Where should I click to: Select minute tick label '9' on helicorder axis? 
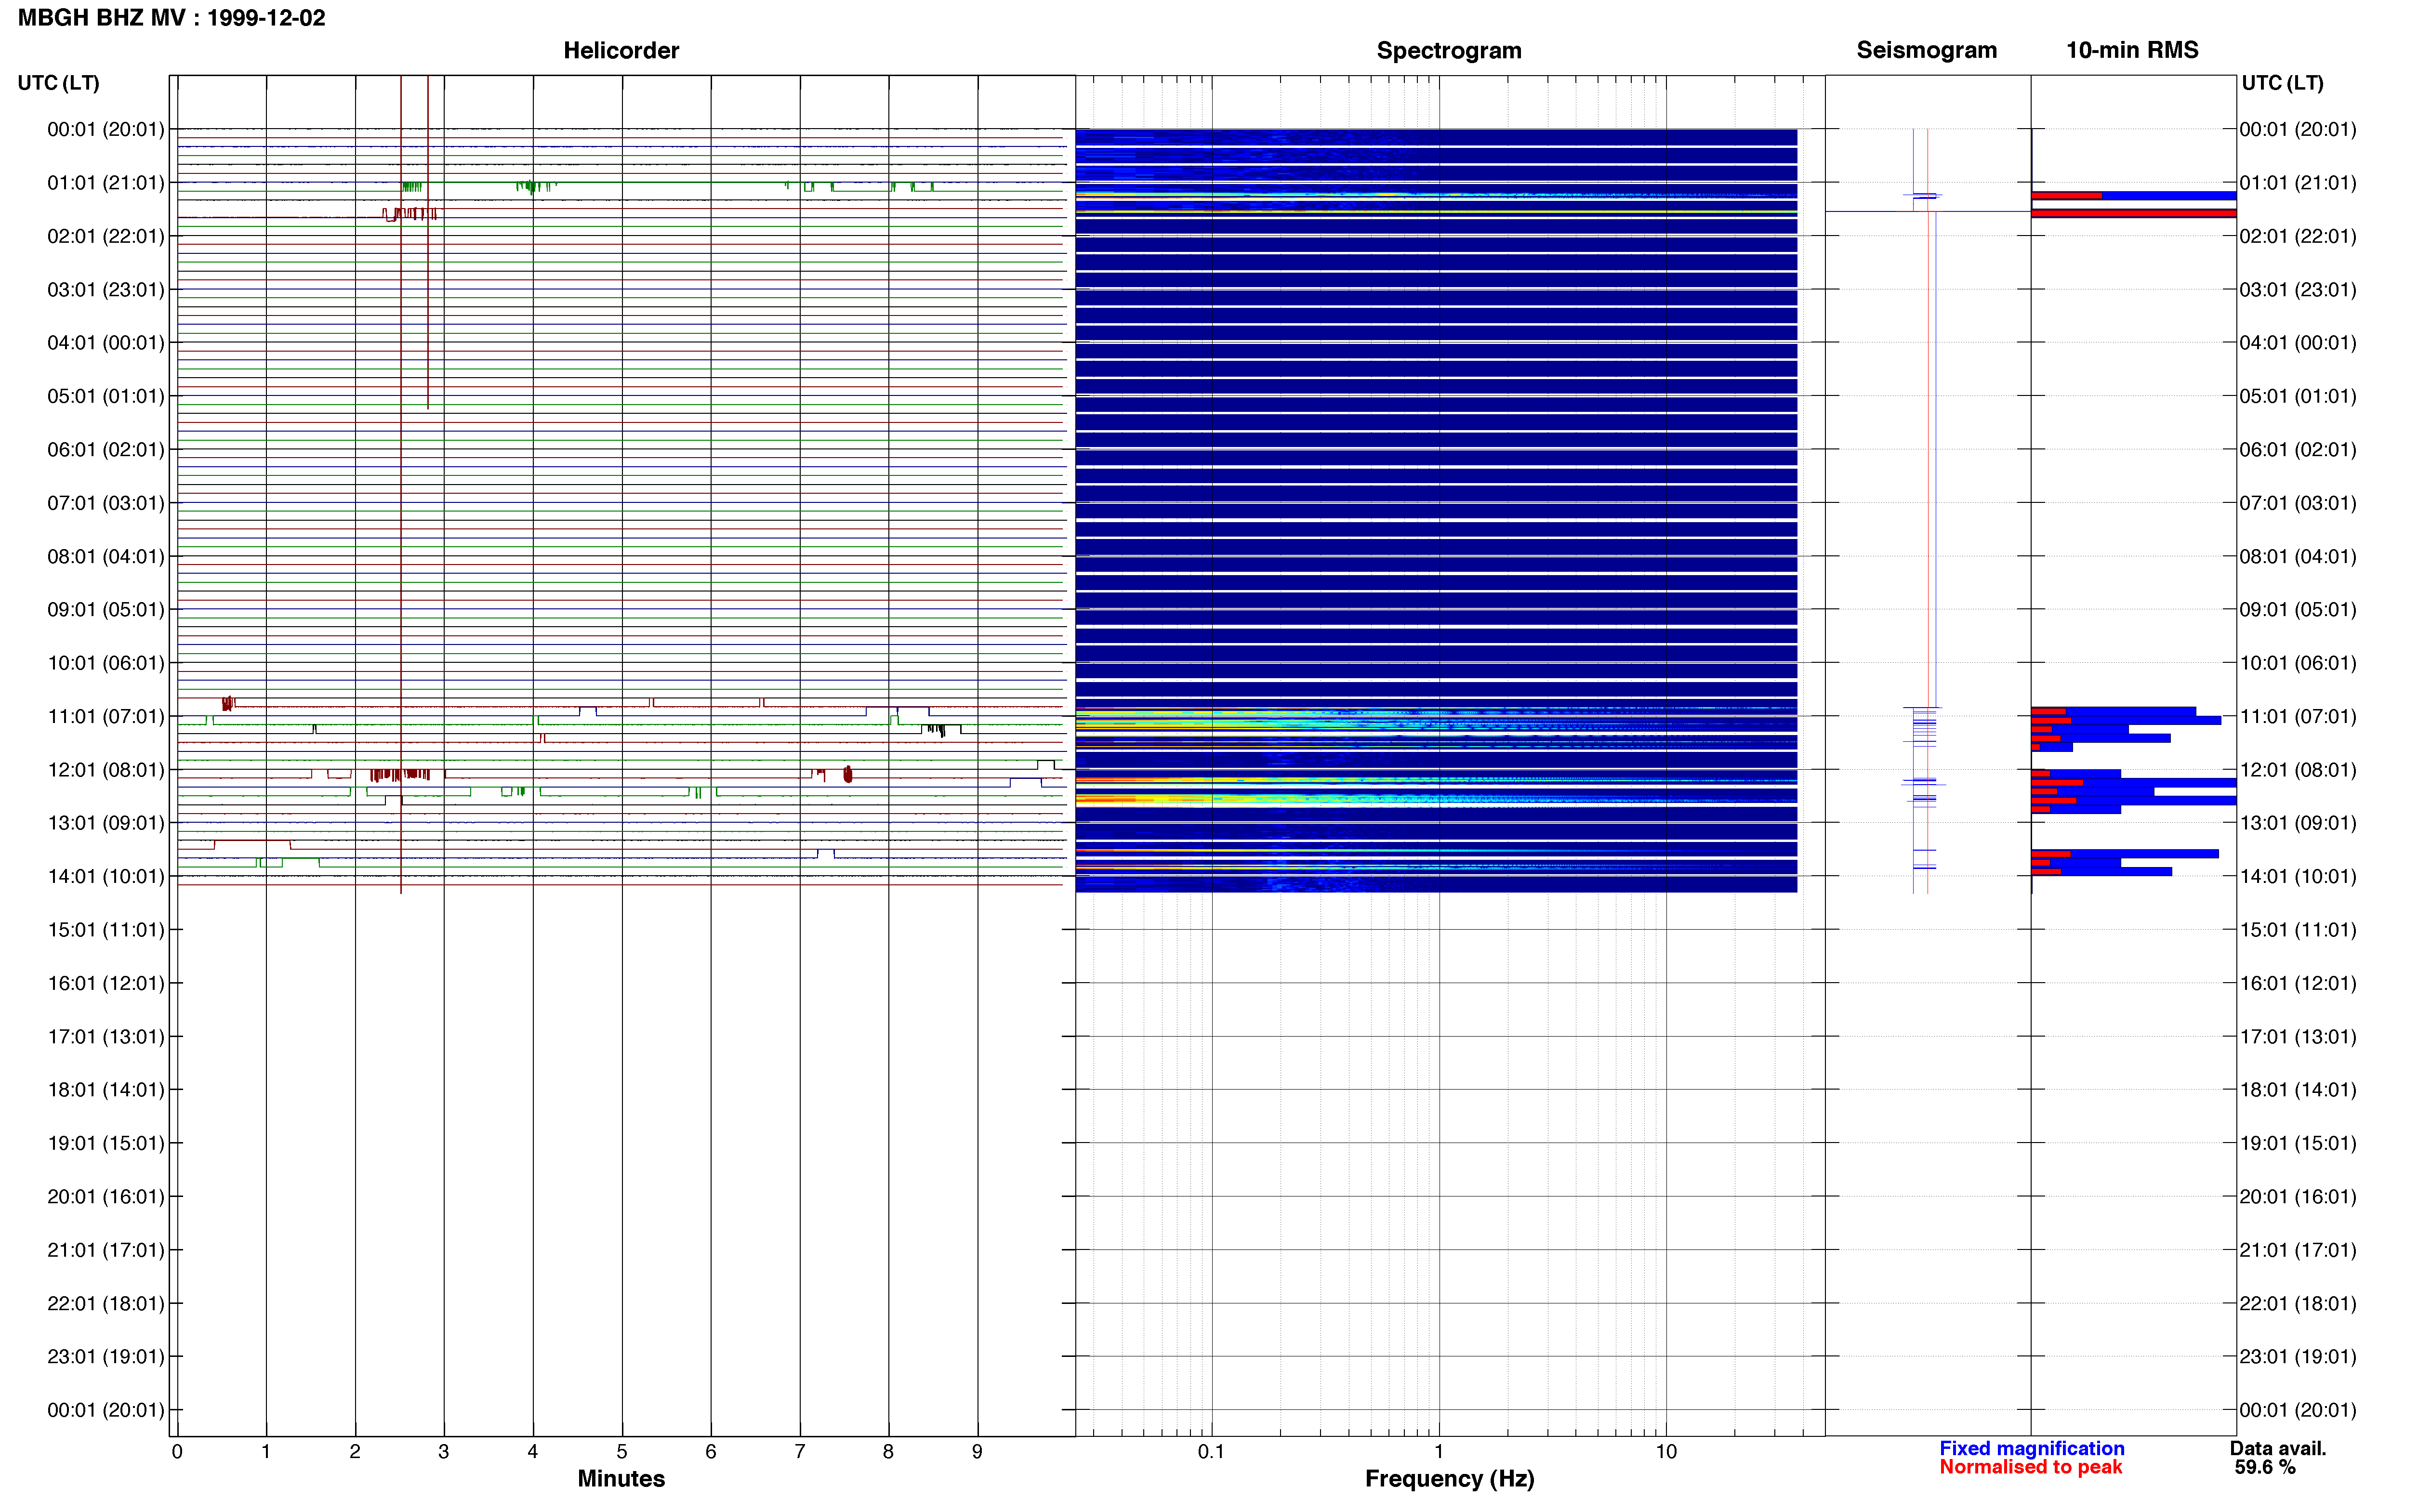pyautogui.click(x=977, y=1451)
